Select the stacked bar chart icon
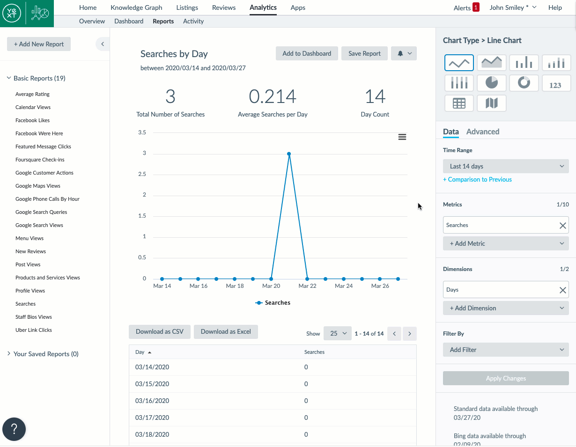The height and width of the screenshot is (447, 576). click(x=556, y=62)
